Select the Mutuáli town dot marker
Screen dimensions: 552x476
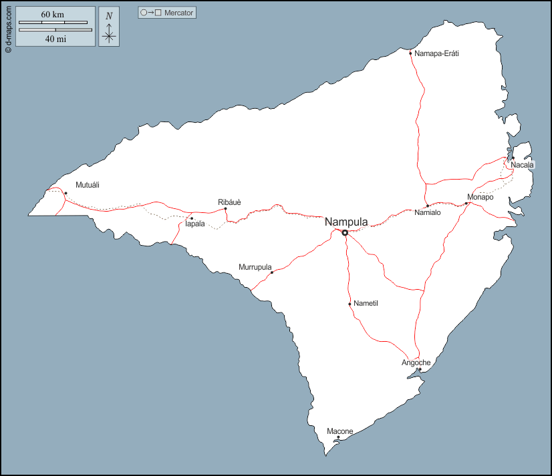[65, 194]
